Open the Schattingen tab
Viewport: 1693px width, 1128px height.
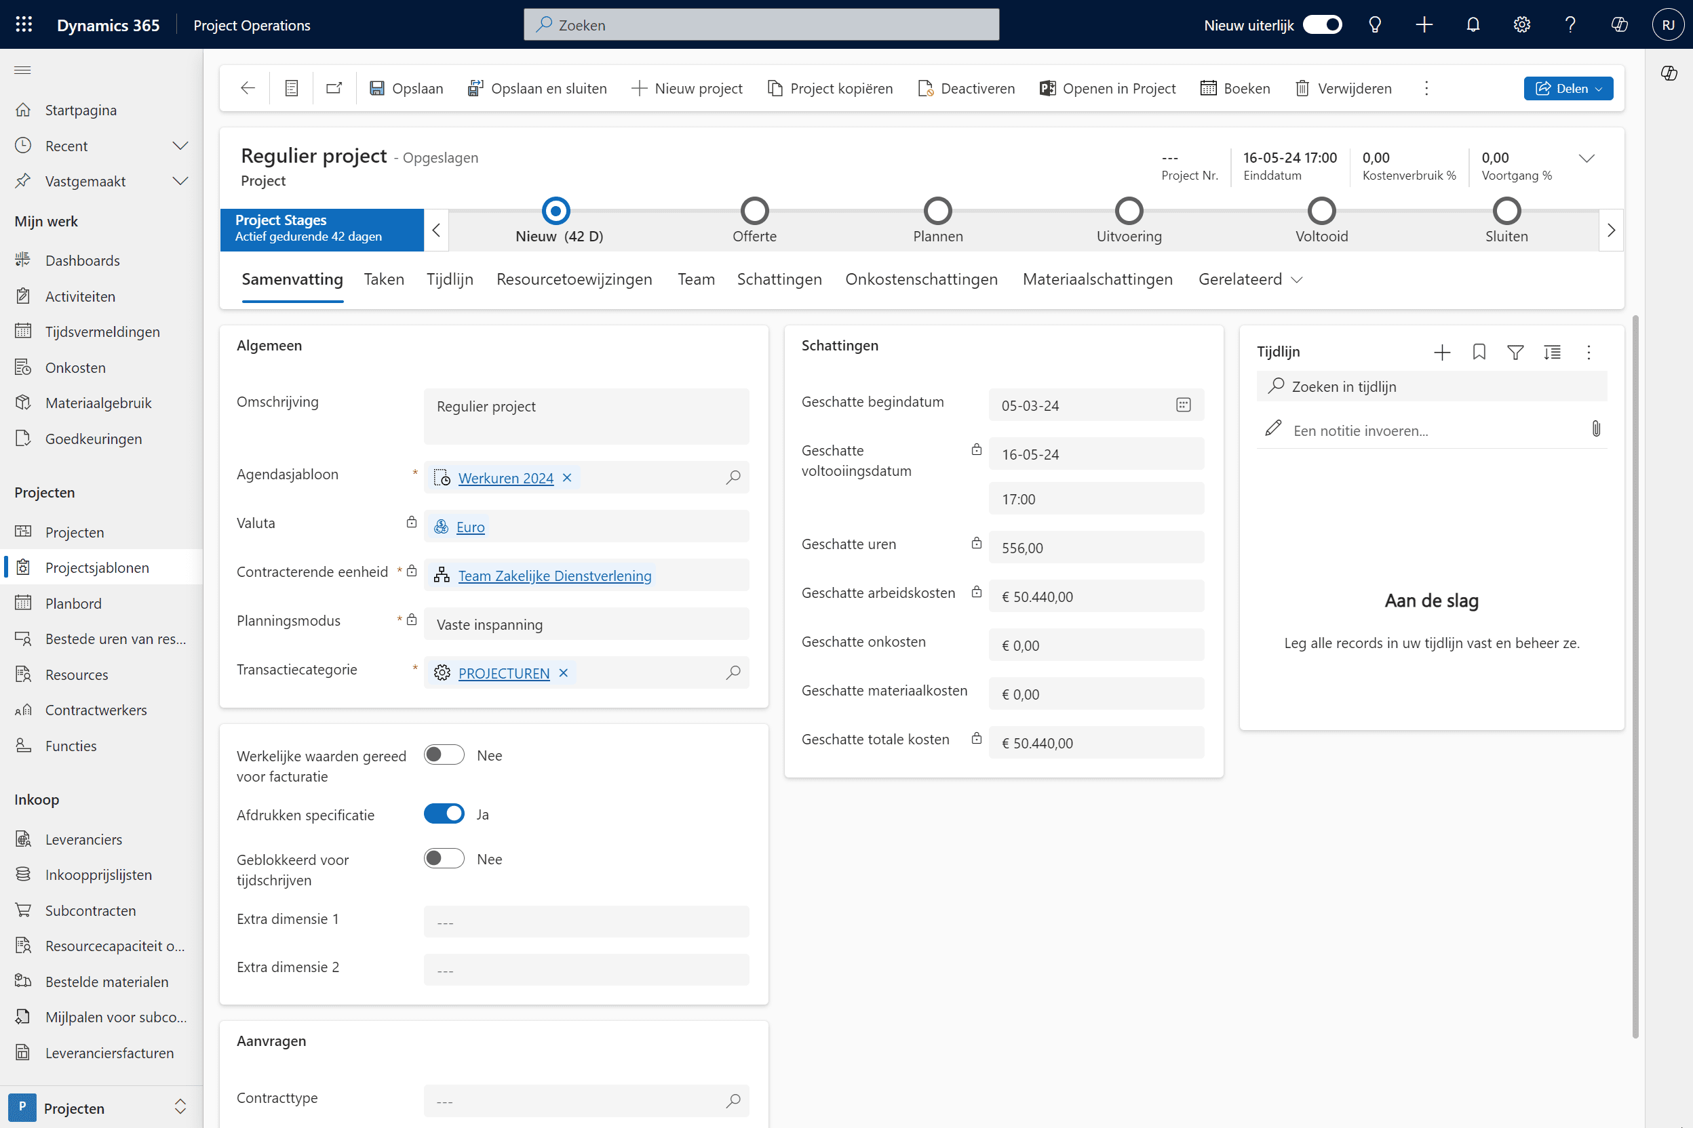[779, 279]
